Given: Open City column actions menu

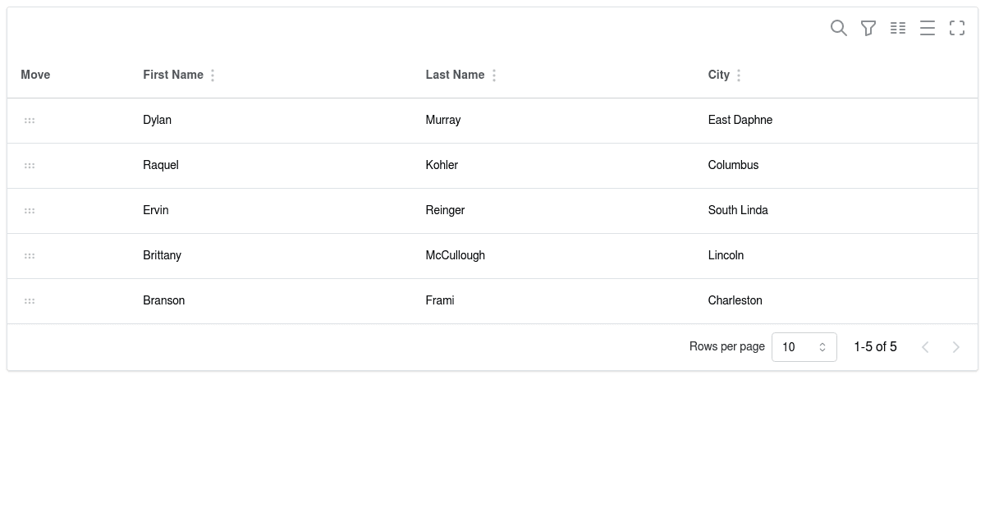Looking at the screenshot, I should click(739, 75).
